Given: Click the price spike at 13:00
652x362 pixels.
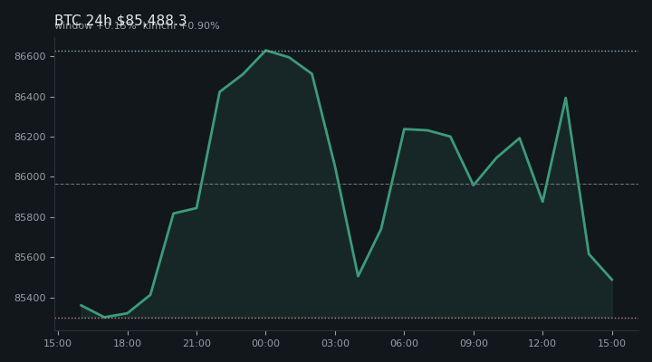Looking at the screenshot, I should 565,98.
